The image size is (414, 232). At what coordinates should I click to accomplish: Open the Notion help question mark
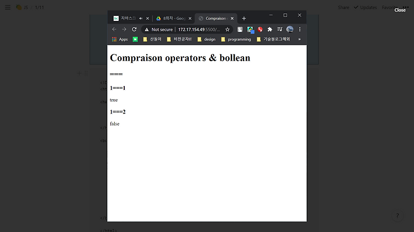click(397, 216)
